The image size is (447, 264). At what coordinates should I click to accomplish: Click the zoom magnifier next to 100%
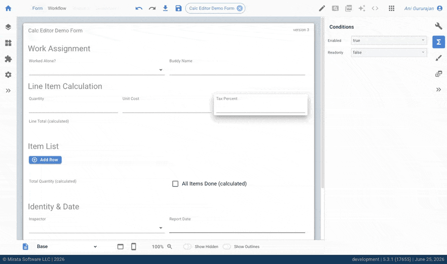pos(170,247)
